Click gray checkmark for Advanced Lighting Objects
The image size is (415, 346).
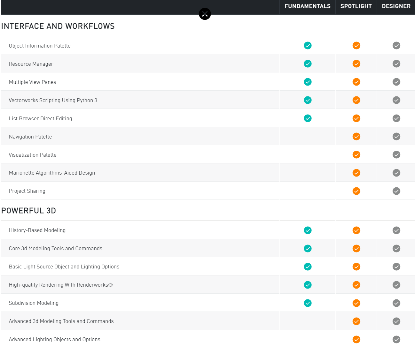point(396,340)
